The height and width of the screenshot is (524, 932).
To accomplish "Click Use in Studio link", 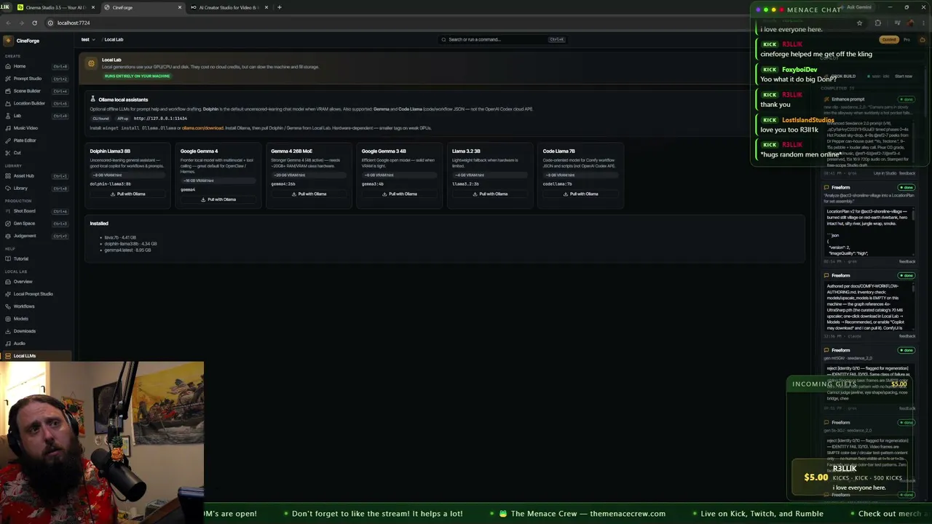I will (885, 173).
